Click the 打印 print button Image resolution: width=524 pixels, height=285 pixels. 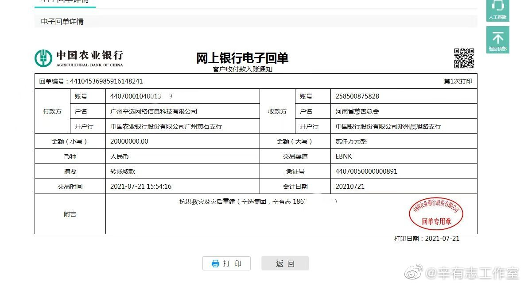227,263
